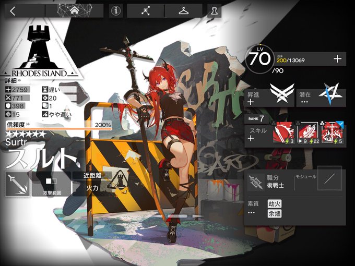The width and height of the screenshot is (355, 266).
Task: Tap the blue potential star emblem
Action: [330, 94]
